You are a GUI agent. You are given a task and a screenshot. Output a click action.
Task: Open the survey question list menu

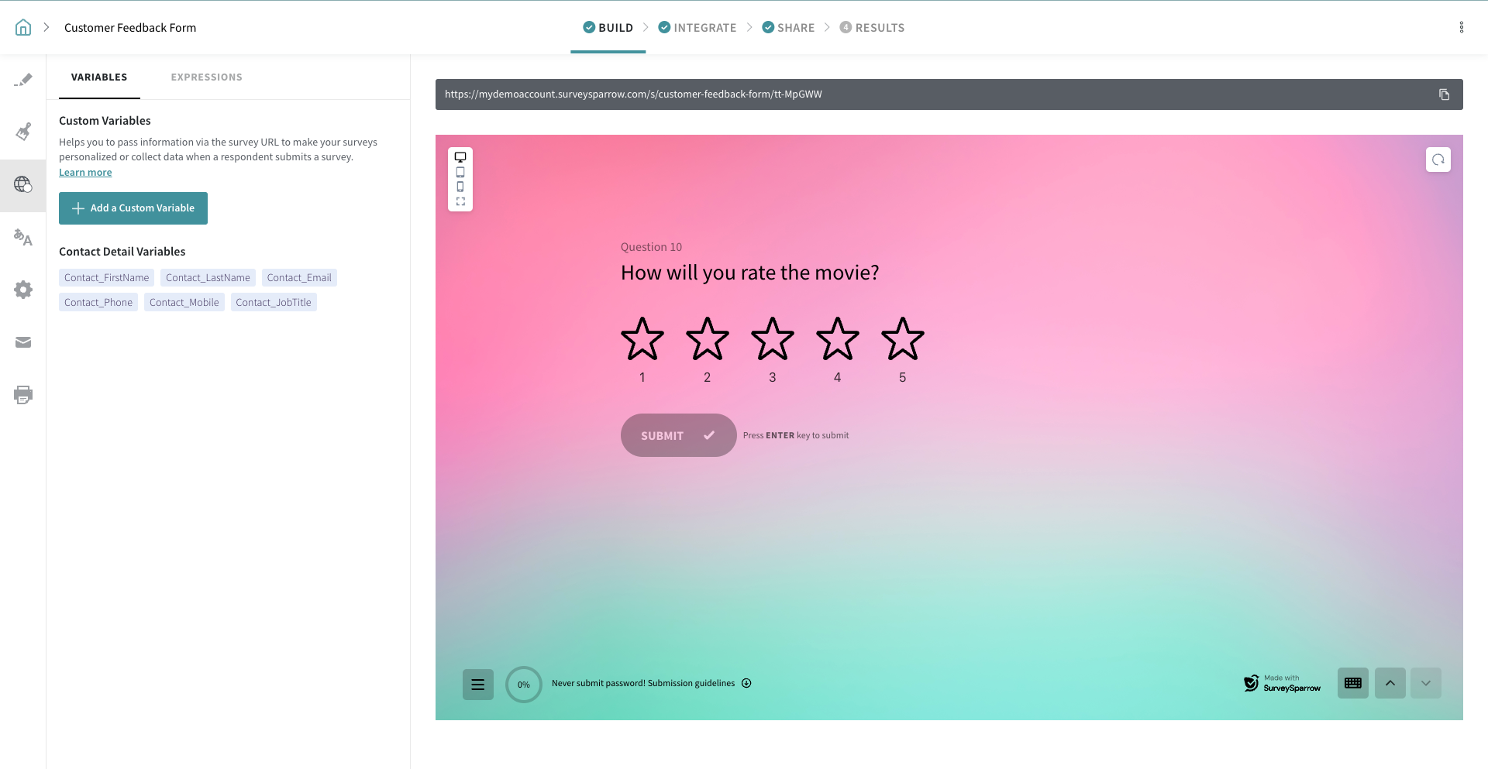pyautogui.click(x=477, y=684)
